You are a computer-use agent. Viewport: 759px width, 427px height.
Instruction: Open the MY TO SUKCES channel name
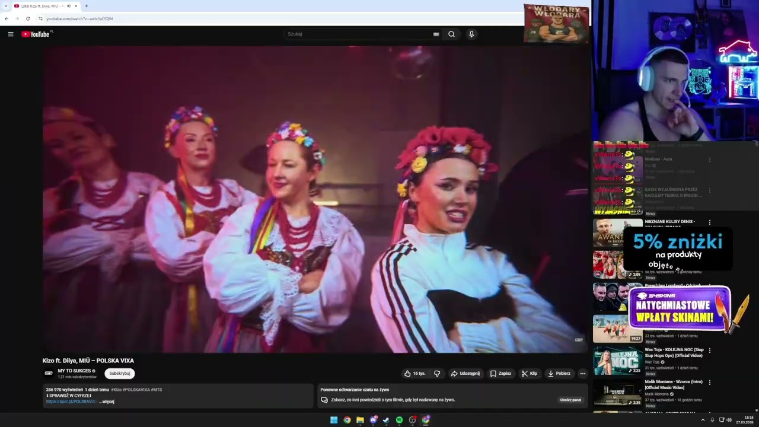(74, 371)
